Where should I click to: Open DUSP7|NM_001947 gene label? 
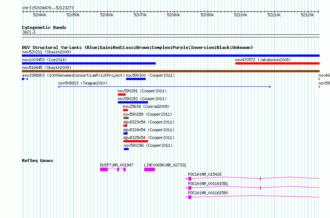click(x=116, y=165)
